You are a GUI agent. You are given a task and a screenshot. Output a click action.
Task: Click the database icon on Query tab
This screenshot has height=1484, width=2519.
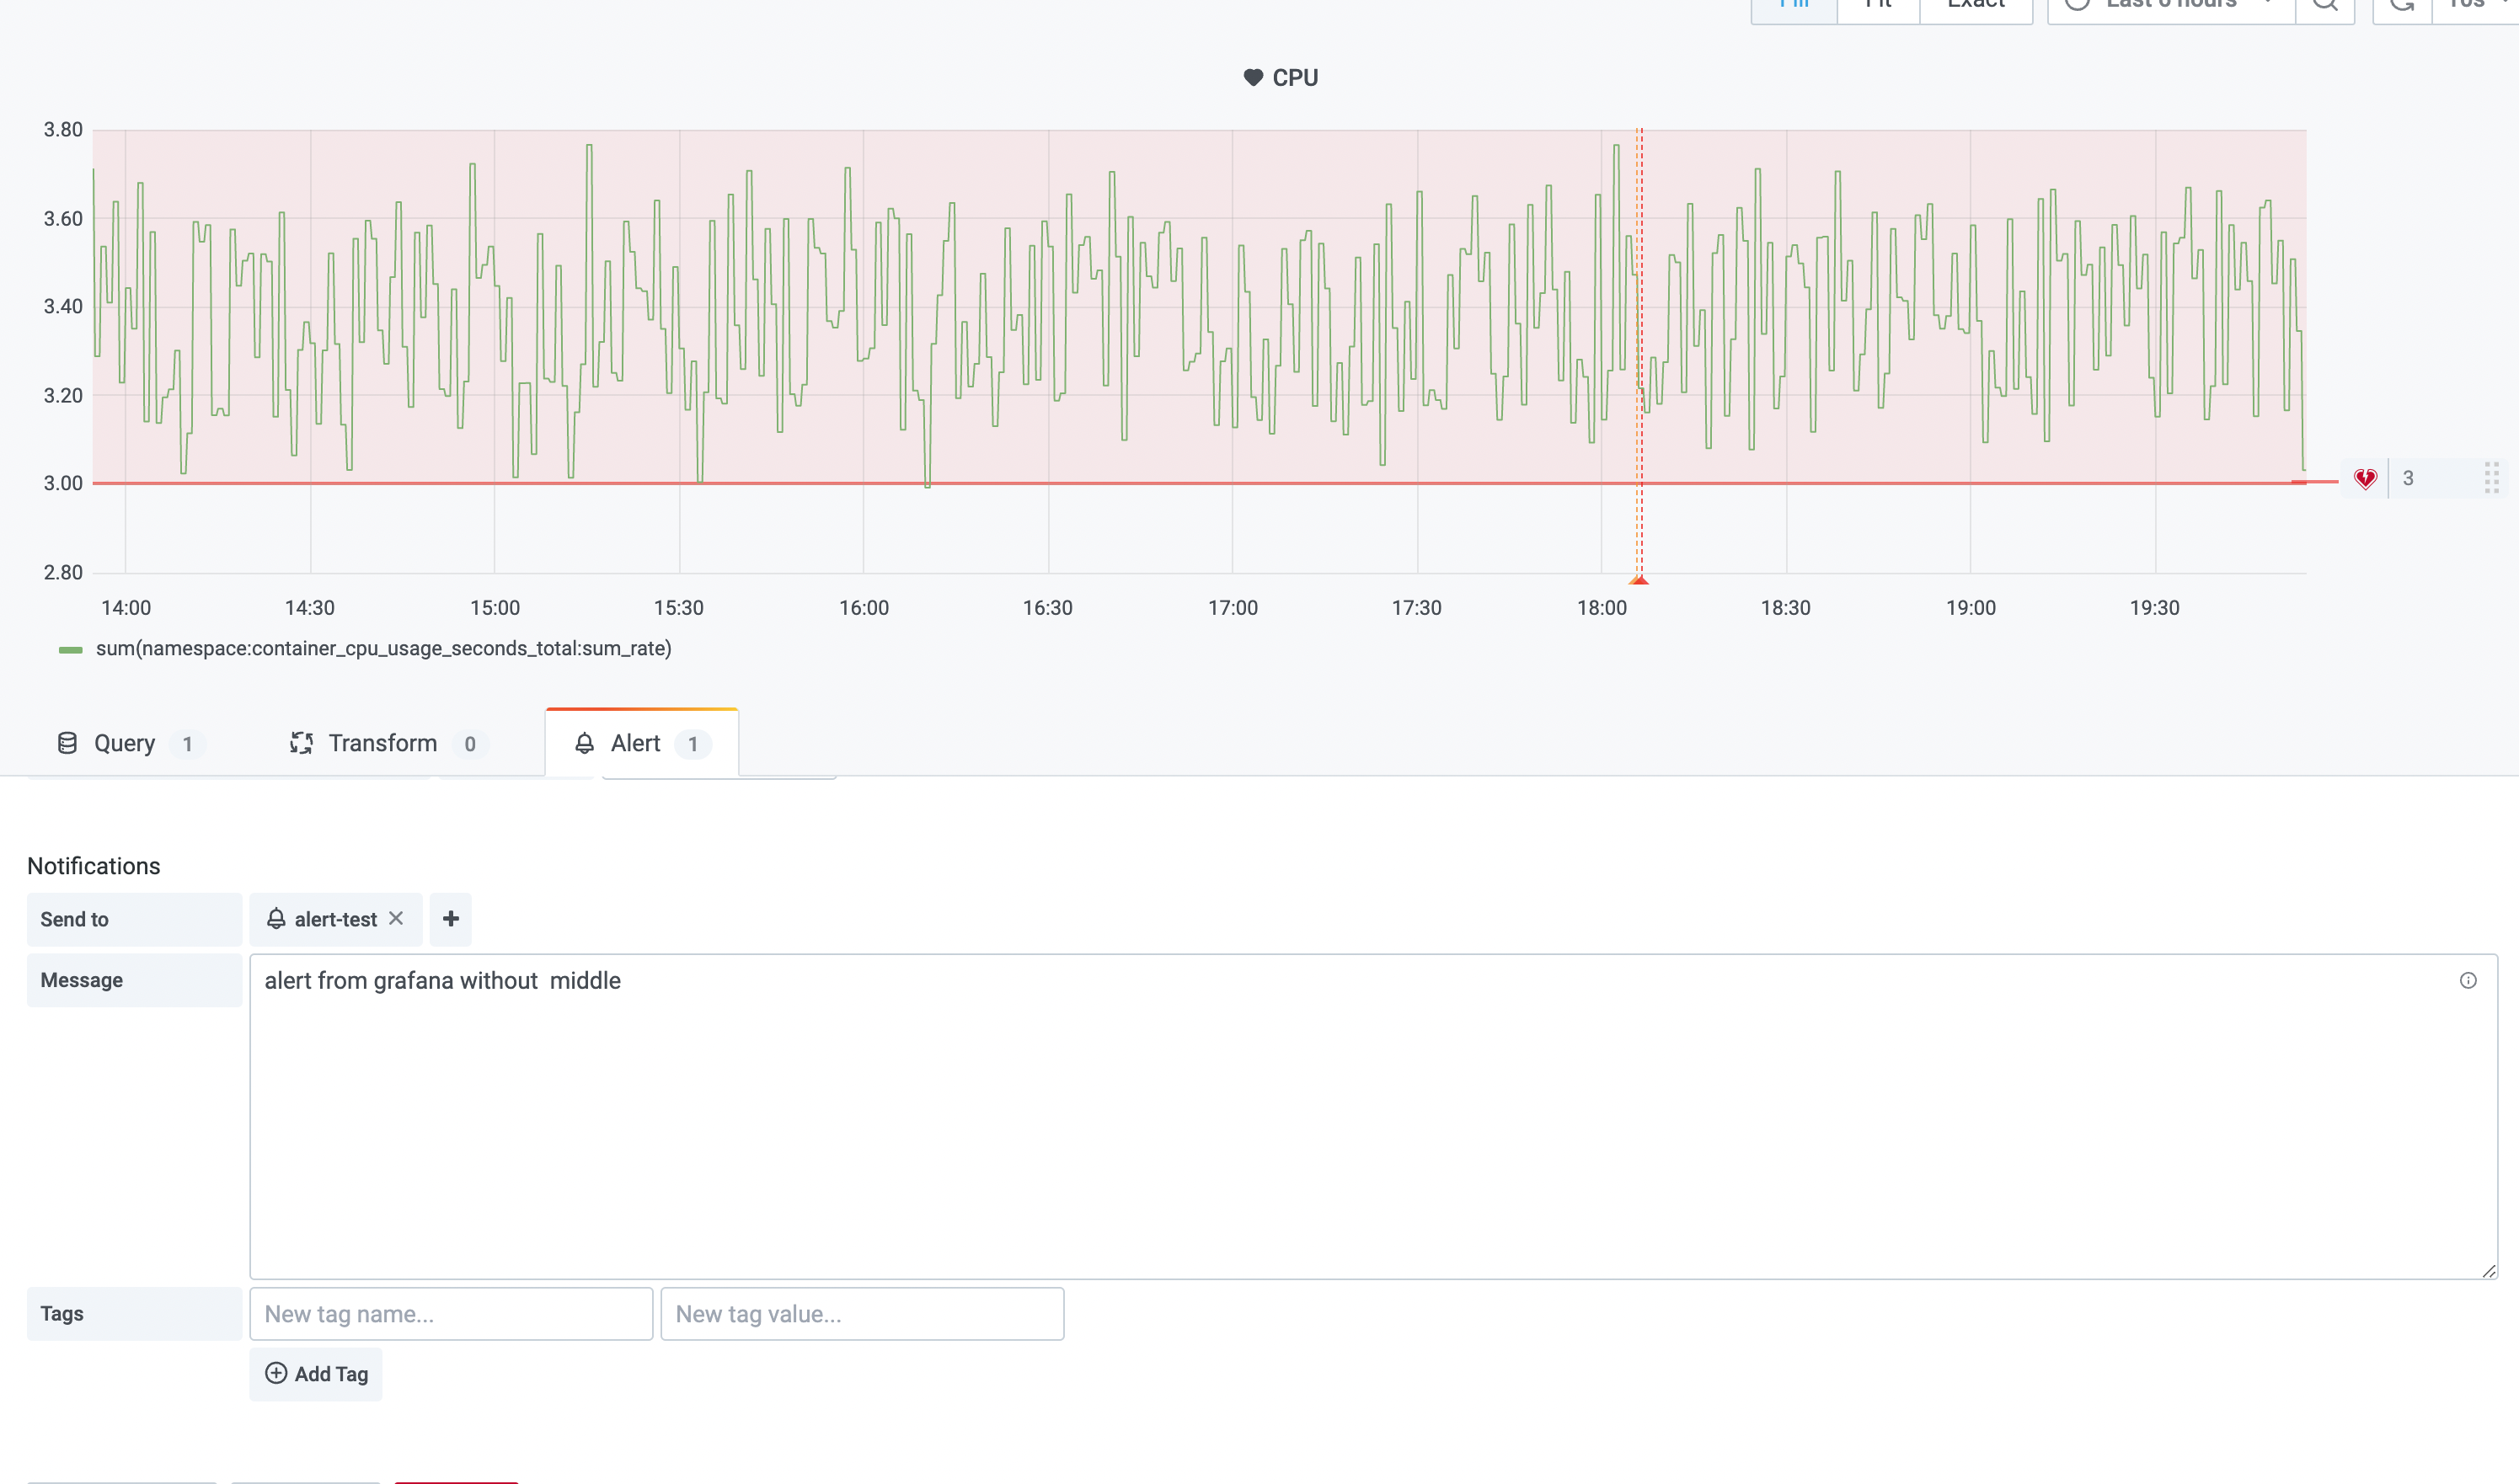(67, 743)
